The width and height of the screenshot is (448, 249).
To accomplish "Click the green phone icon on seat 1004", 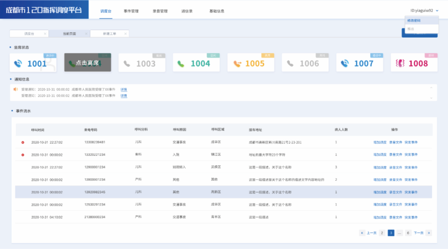I will tap(181, 64).
